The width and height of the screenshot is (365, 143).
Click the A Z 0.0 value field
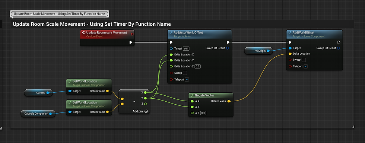[203, 113]
